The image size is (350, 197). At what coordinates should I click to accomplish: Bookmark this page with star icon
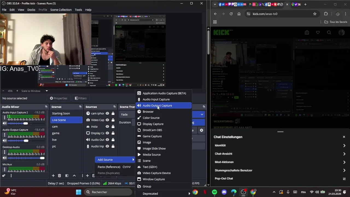tap(315, 14)
